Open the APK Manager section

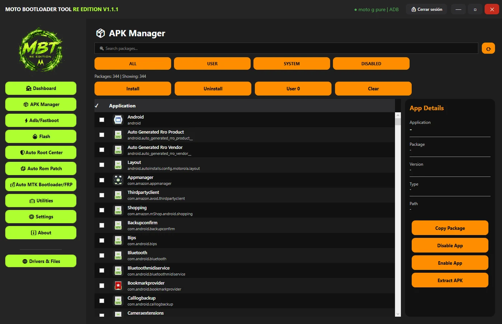click(x=41, y=104)
